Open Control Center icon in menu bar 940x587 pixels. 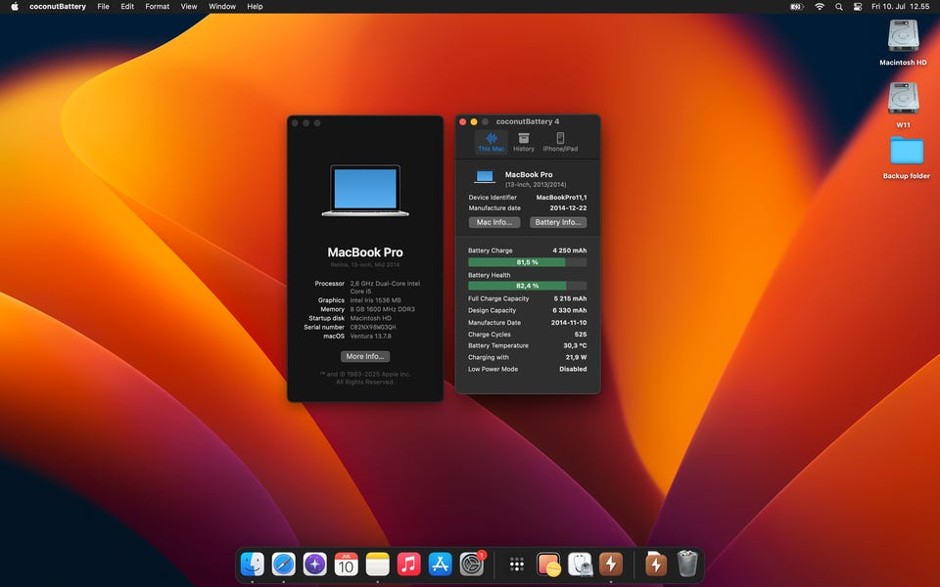(x=858, y=7)
